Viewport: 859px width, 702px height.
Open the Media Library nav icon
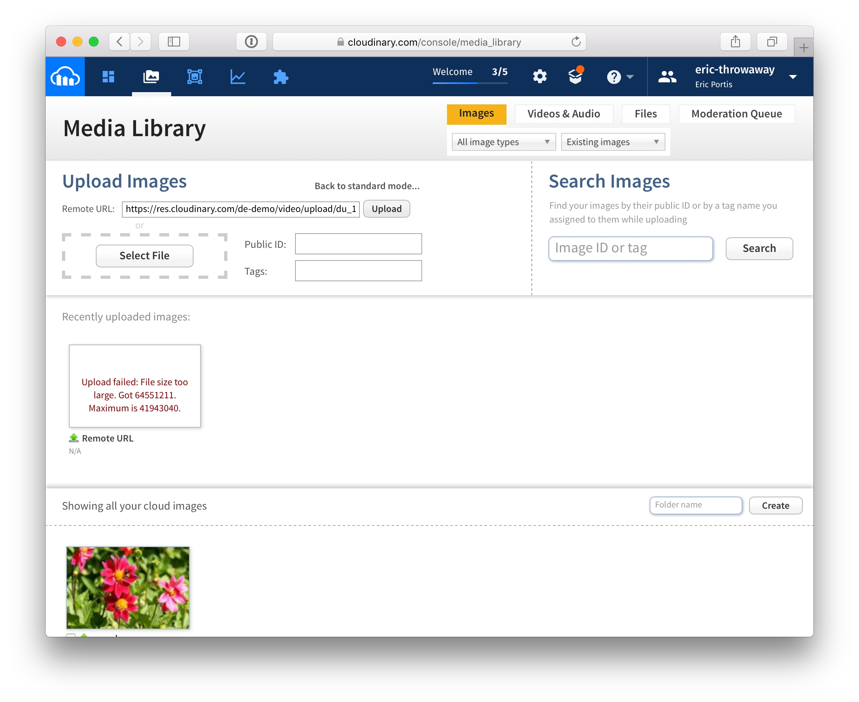pyautogui.click(x=151, y=77)
